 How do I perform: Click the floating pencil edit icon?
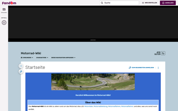click(21, 72)
